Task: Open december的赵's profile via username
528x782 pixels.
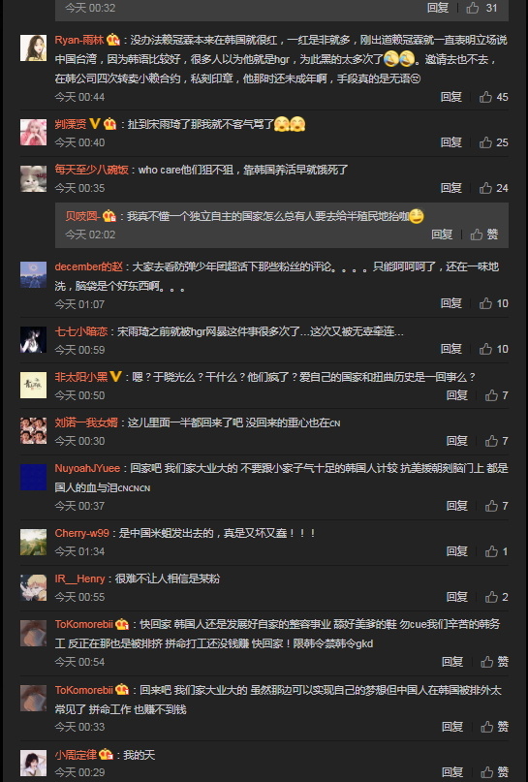Action: pos(89,266)
